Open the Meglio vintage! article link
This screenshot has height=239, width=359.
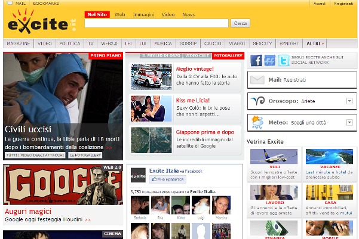[195, 69]
